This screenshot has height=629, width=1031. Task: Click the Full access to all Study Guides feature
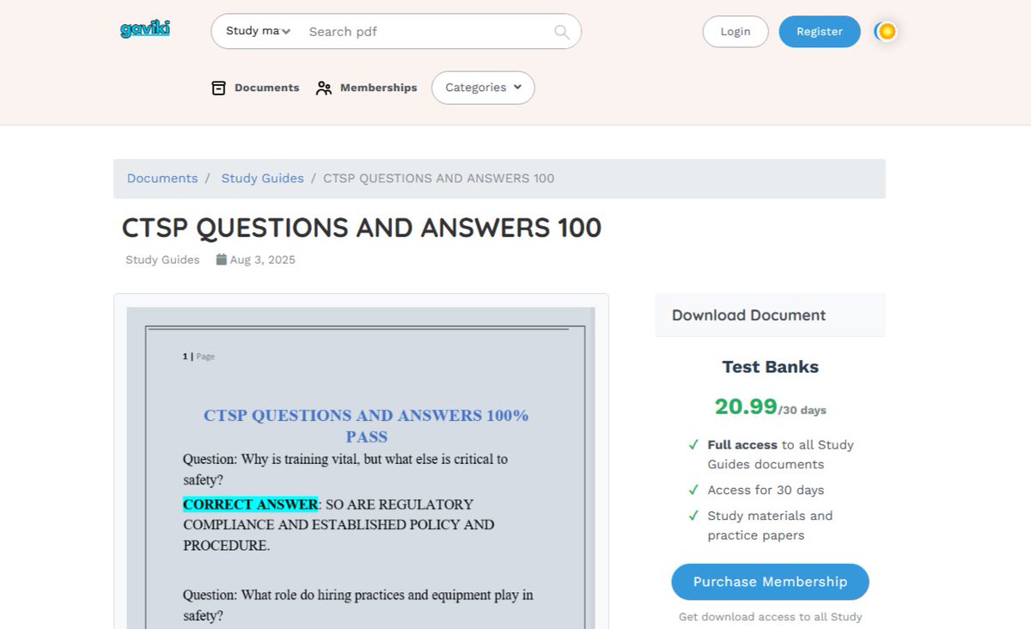[x=780, y=455]
